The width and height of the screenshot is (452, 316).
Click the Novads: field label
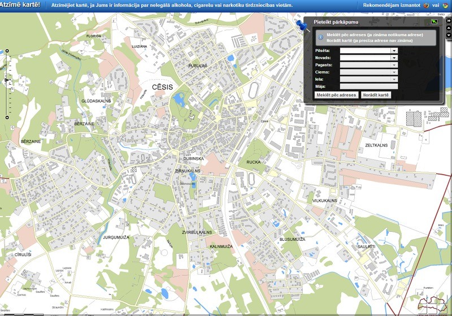coord(323,58)
